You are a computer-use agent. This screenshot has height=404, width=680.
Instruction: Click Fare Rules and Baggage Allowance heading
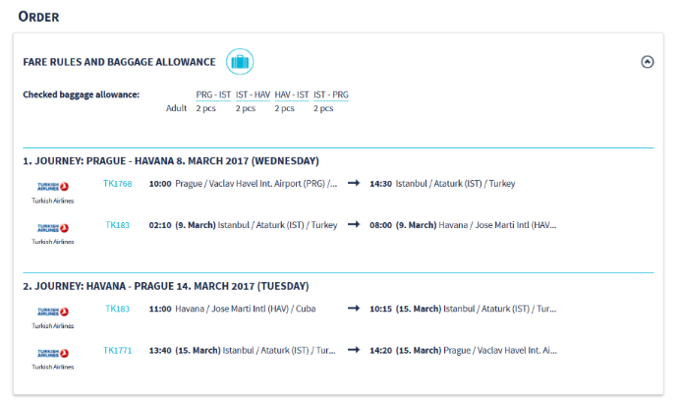[x=119, y=62]
